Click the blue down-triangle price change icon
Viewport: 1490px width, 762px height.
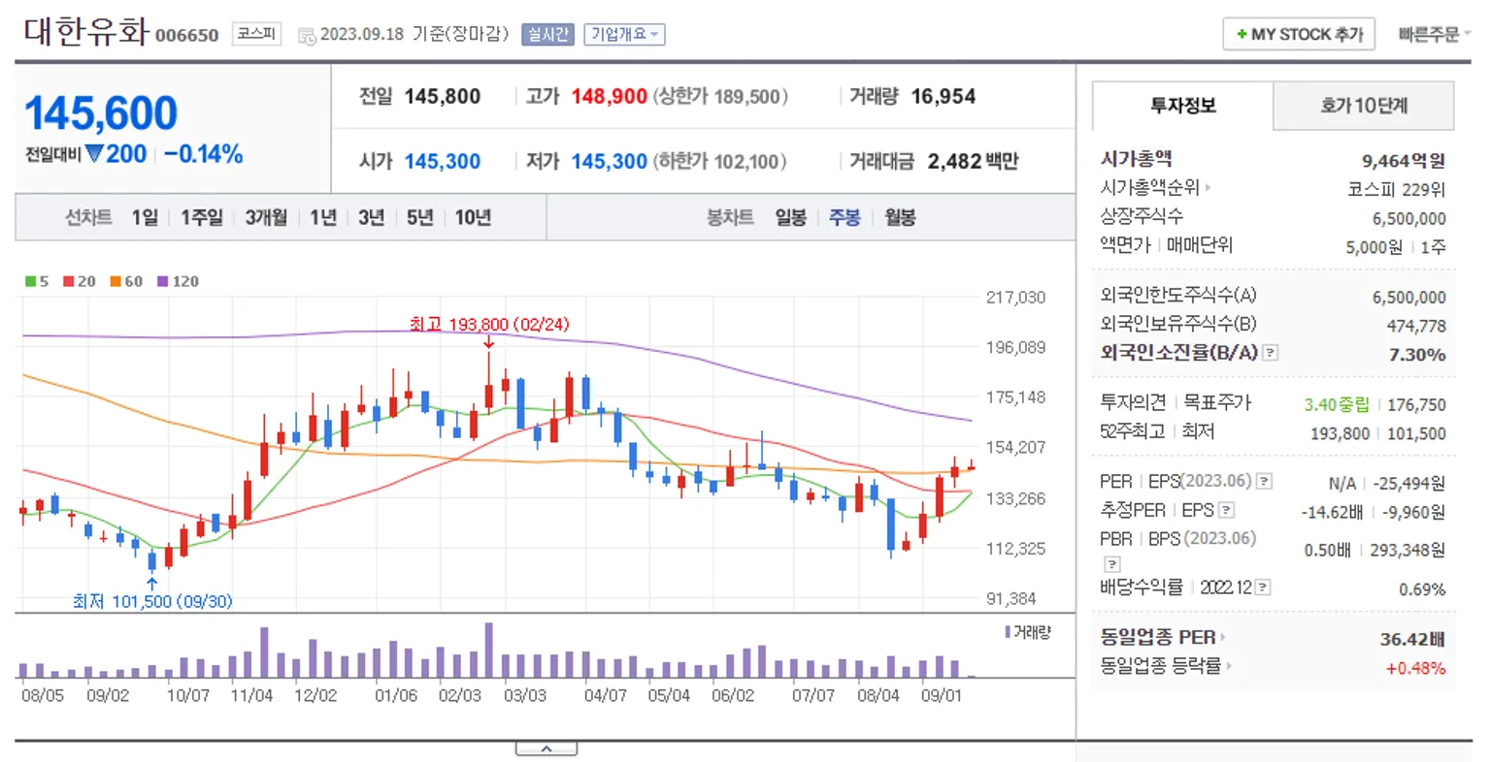pyautogui.click(x=94, y=153)
